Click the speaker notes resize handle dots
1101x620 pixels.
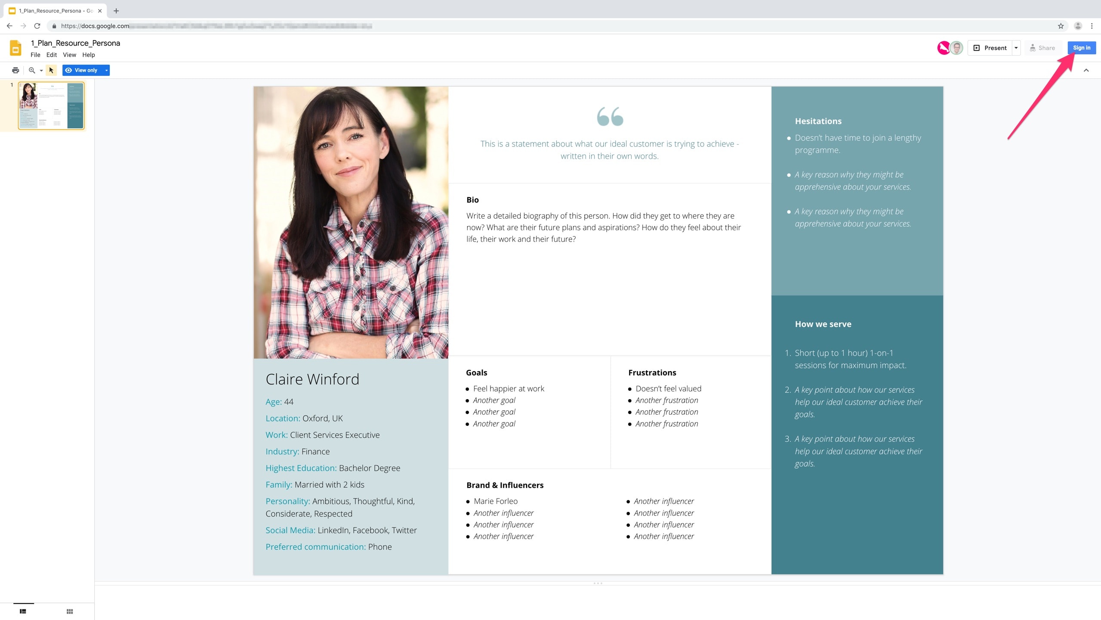(598, 583)
